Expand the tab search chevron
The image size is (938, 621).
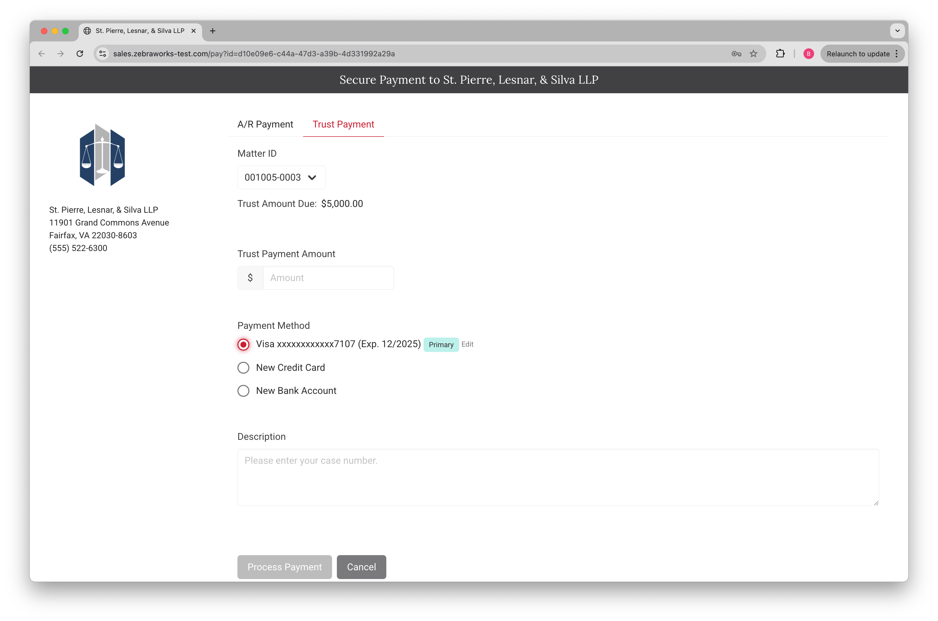click(897, 31)
